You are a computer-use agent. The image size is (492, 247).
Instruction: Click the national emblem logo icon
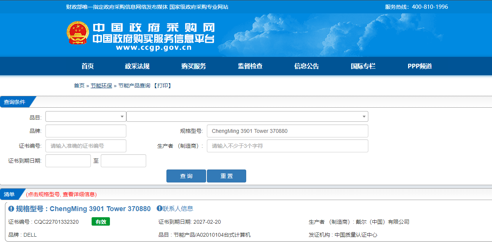pos(77,33)
